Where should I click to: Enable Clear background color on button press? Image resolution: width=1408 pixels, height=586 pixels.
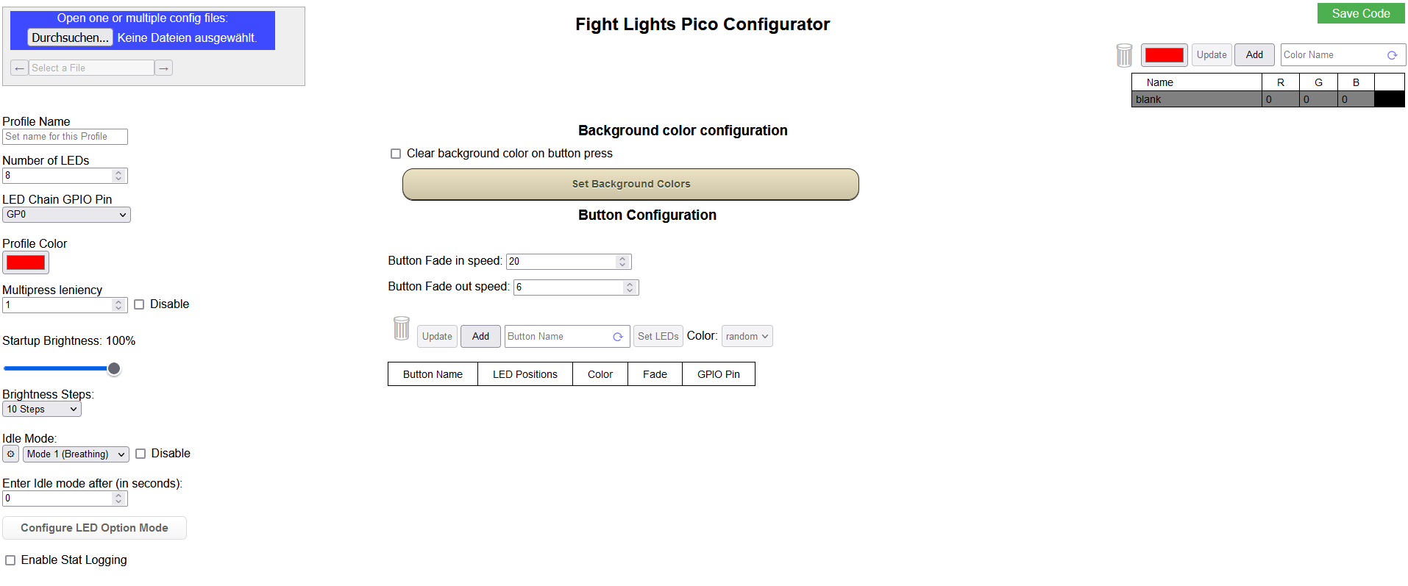point(396,154)
